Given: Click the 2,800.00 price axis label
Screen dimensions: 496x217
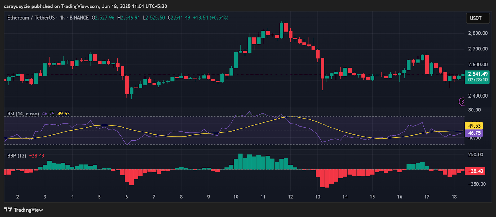Looking at the screenshot, I should pos(478,33).
